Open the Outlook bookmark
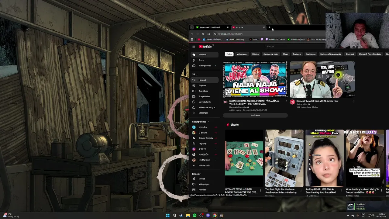This screenshot has height=219, width=389. 213,40
